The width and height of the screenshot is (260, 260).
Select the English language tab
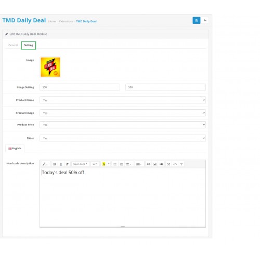click(x=15, y=148)
